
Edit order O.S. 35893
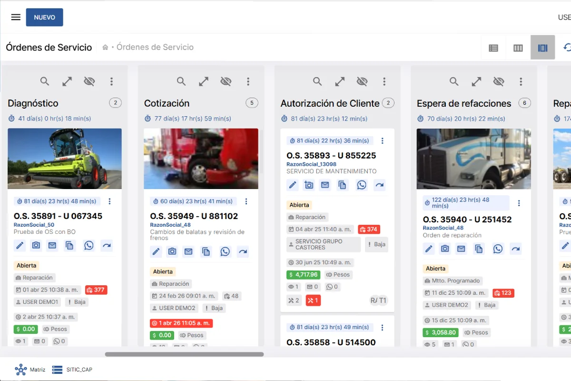[x=293, y=185]
